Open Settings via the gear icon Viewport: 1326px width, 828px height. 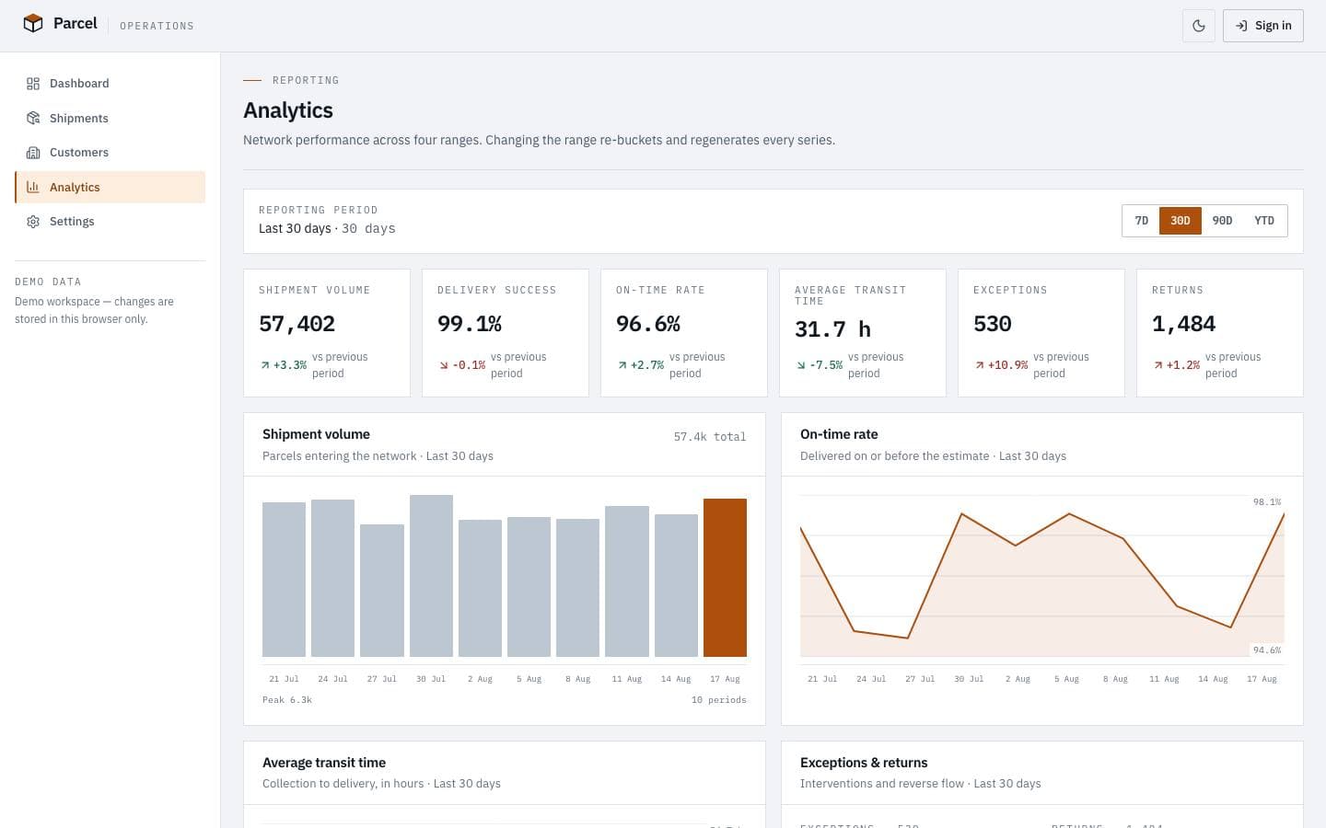[33, 222]
